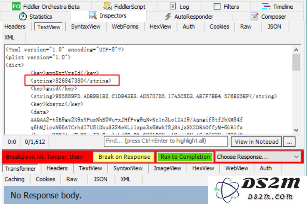Click scroll up arrow in request text view

coord(296,50)
